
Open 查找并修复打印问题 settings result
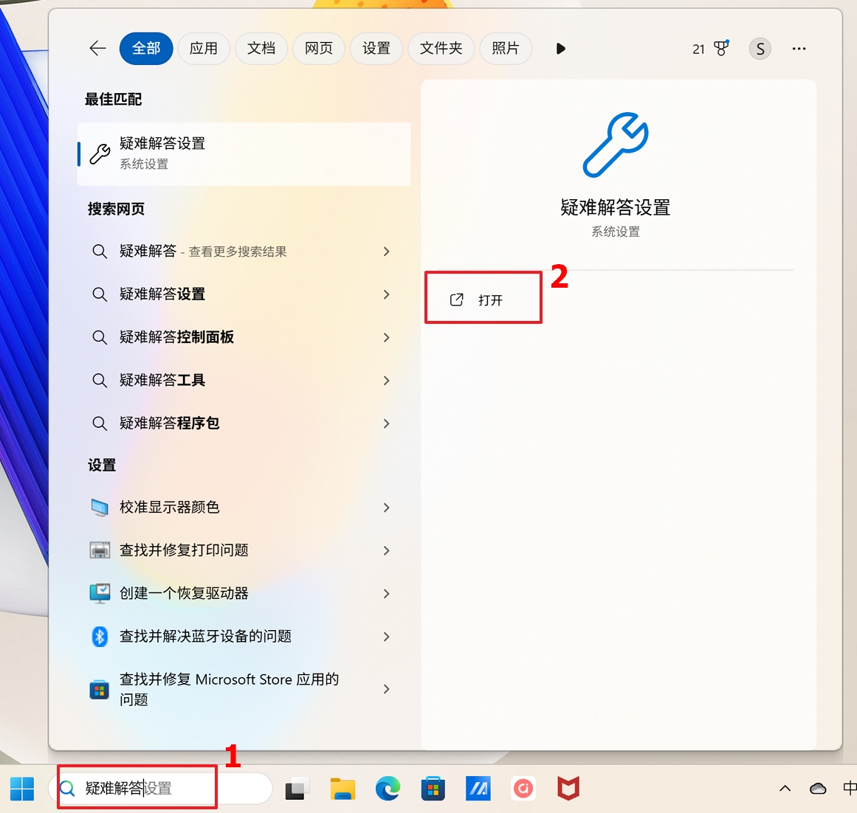click(184, 550)
